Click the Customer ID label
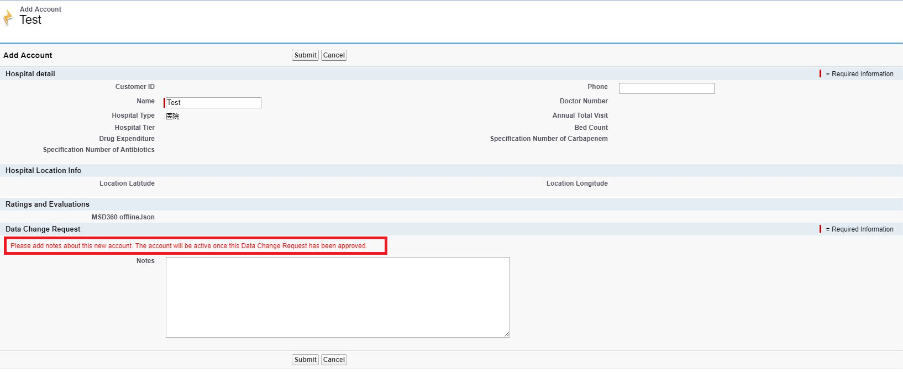 point(135,87)
